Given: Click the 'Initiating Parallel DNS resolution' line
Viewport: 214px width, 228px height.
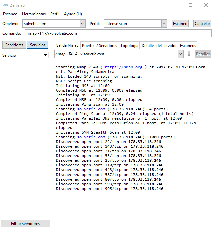Looking at the screenshot, I should coord(119,118).
